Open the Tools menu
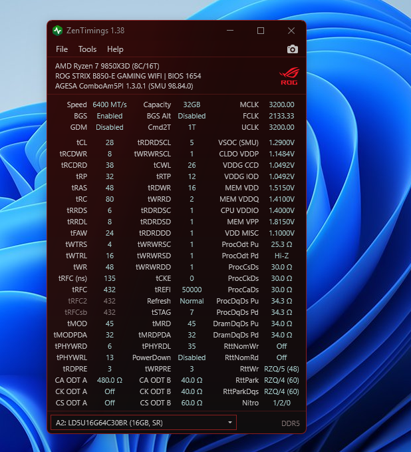Viewport: 411px width, 452px height. point(87,49)
